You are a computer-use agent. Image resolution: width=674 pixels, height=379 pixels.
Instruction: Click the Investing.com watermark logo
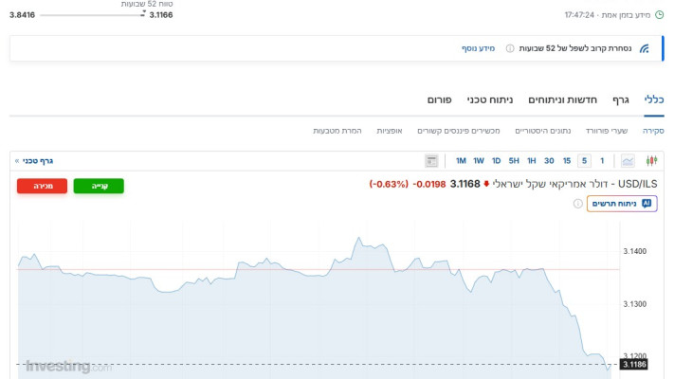pyautogui.click(x=68, y=366)
